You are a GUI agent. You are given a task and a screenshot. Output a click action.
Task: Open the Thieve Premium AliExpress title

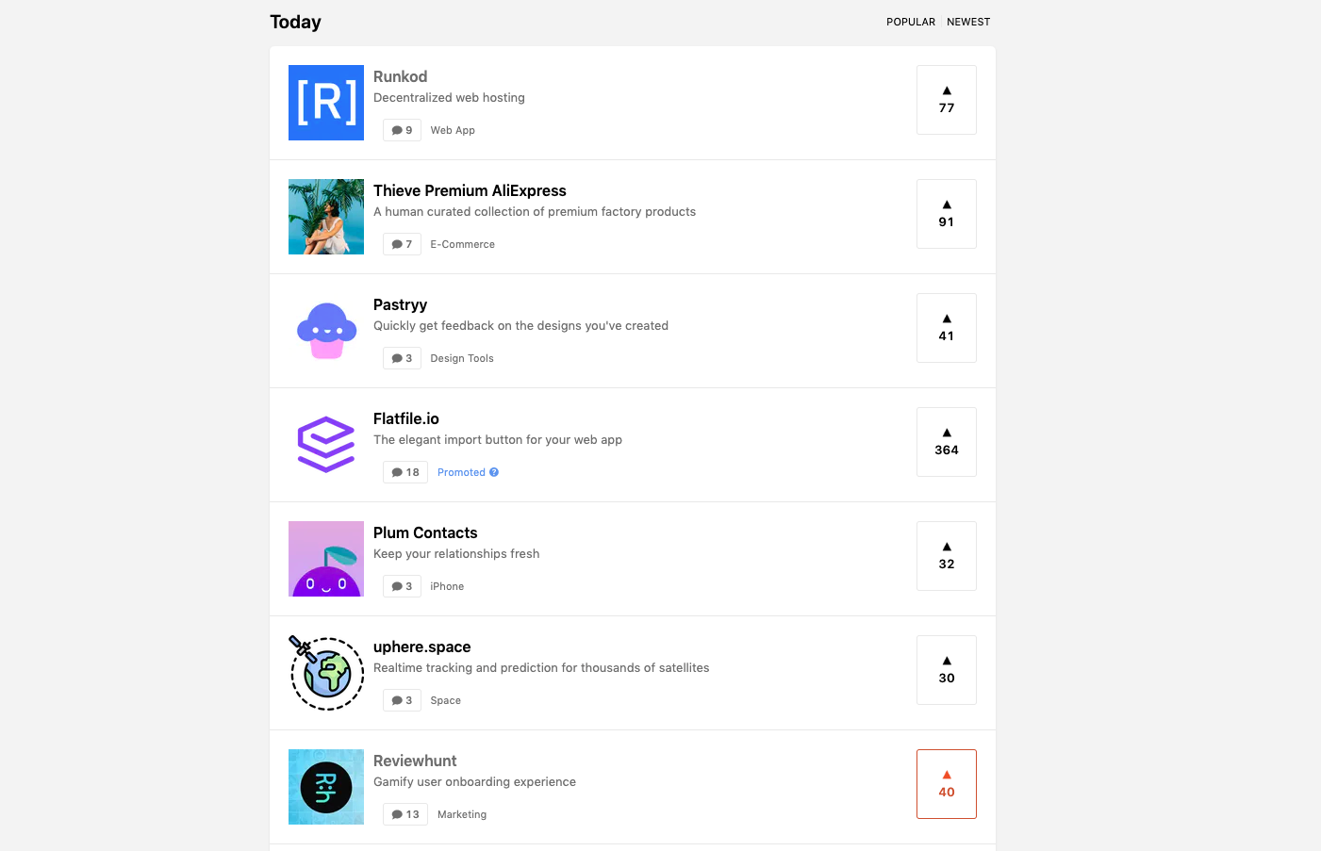click(470, 190)
